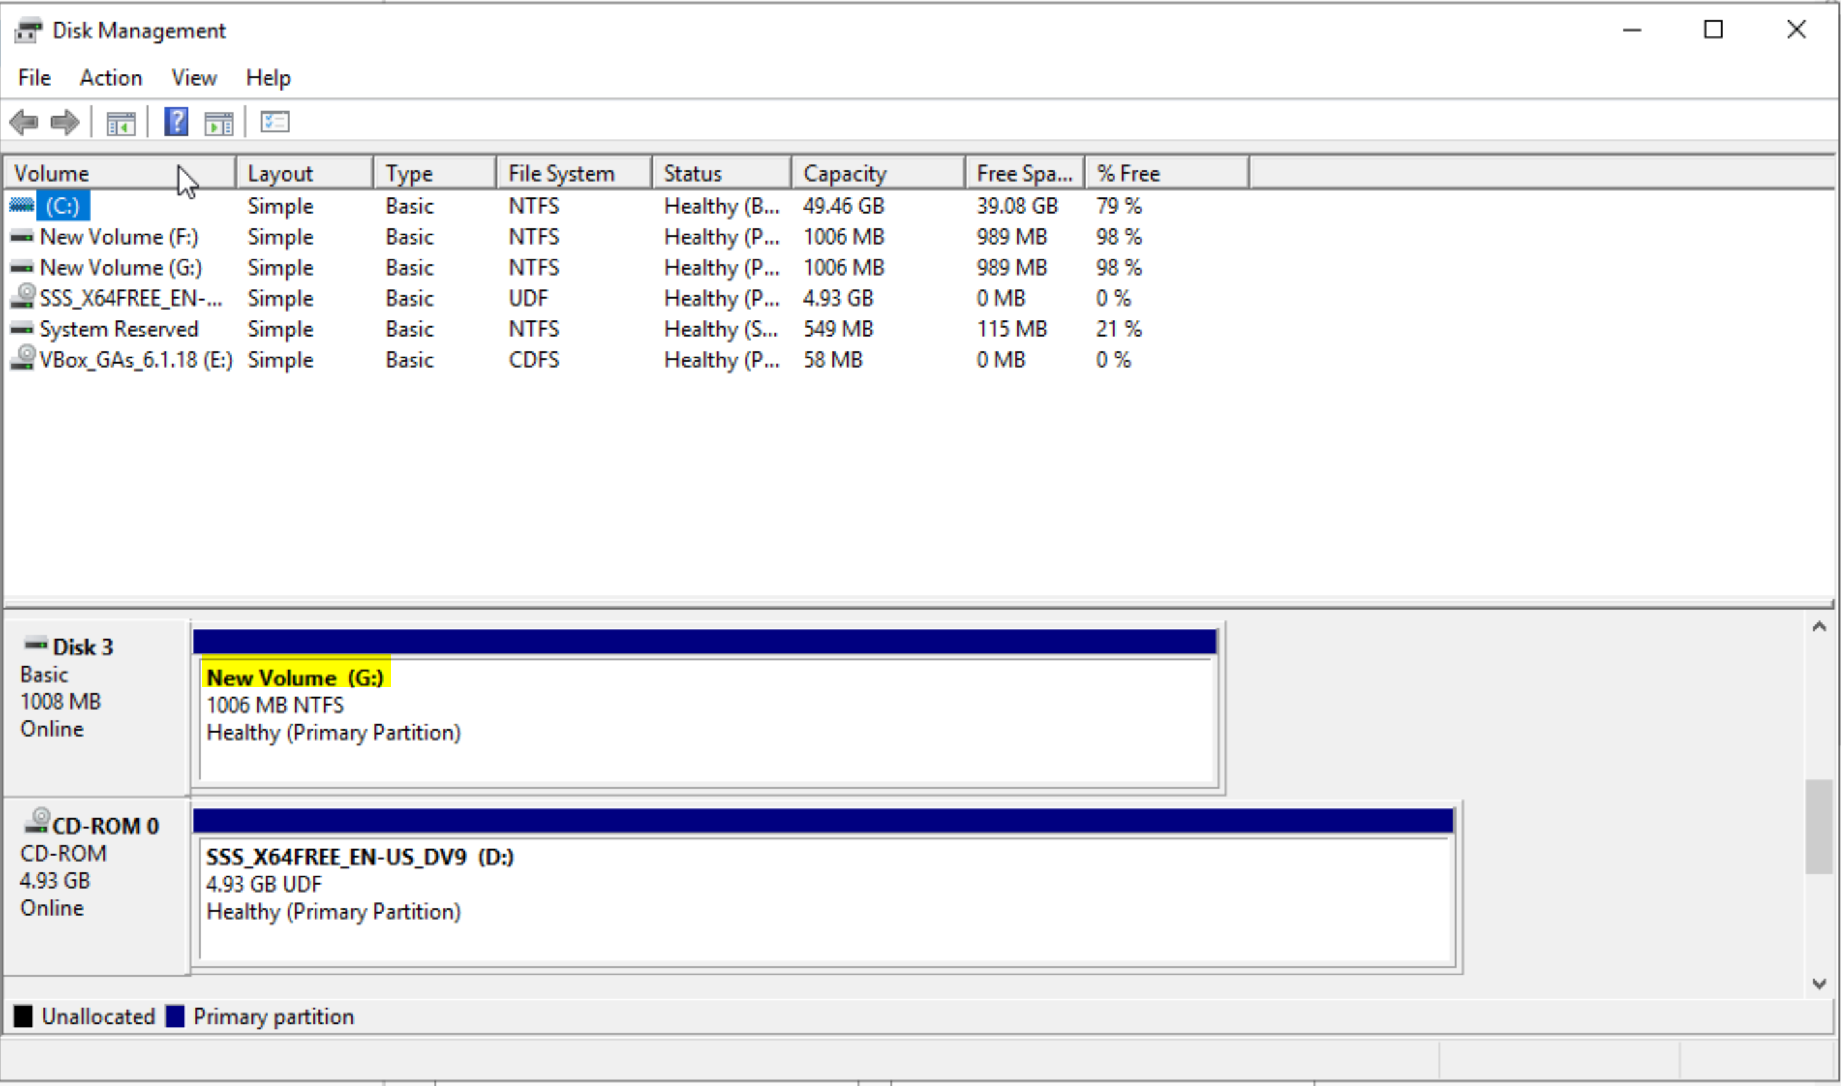
Task: Sort by the Status column header
Action: coord(722,174)
